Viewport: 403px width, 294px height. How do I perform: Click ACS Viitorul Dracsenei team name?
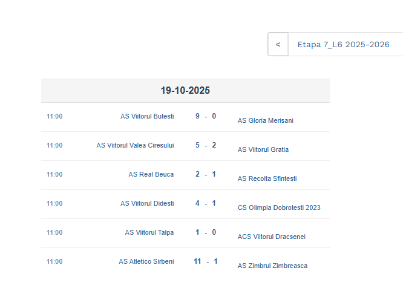272,237
